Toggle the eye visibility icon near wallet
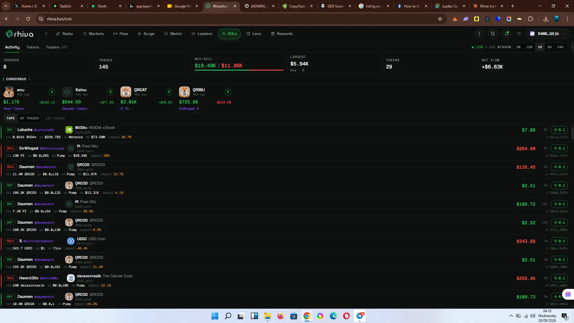 519,34
